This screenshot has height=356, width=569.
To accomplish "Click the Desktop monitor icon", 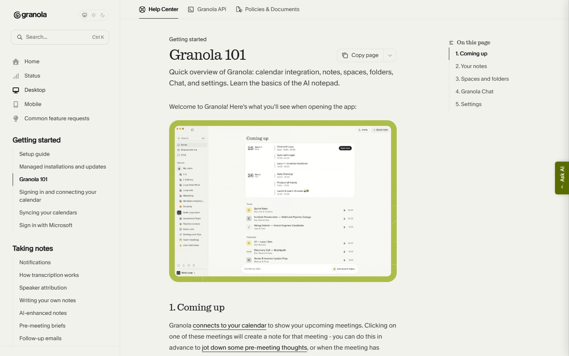I will (x=16, y=90).
